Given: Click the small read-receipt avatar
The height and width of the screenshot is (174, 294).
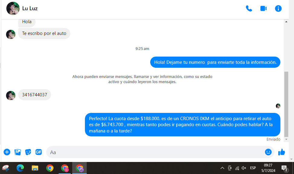Looking at the screenshot, I should click(278, 106).
